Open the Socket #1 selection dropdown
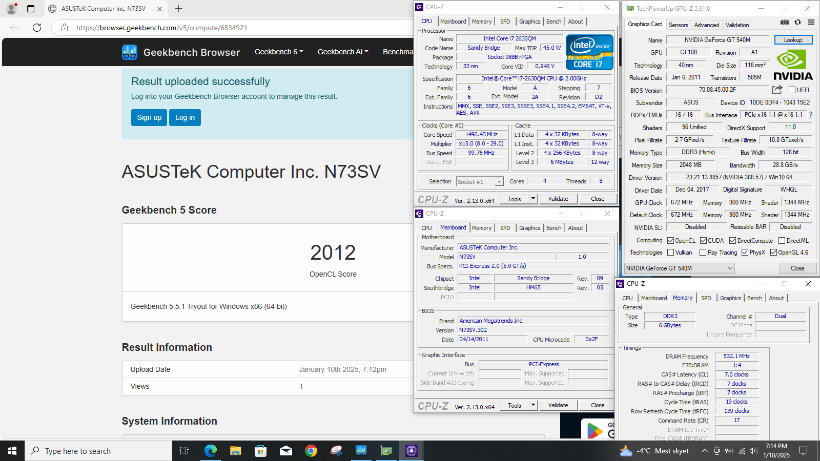This screenshot has width=820, height=461. pyautogui.click(x=480, y=182)
